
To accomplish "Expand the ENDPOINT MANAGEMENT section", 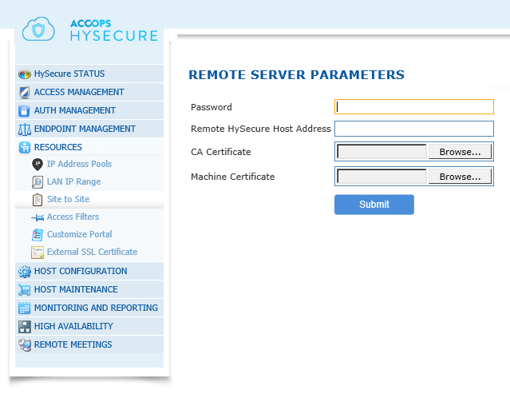I will [89, 129].
